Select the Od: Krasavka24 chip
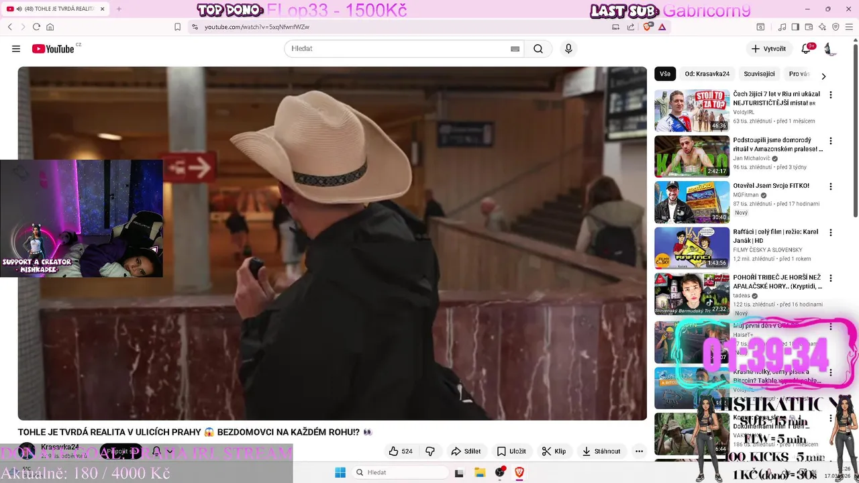This screenshot has height=483, width=859. 707,74
